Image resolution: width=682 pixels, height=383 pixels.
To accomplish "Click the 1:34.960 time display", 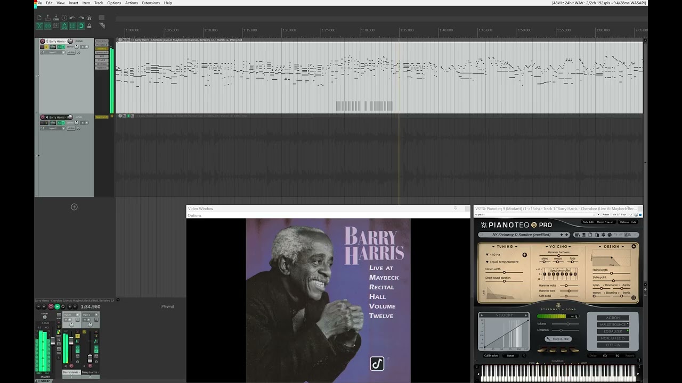I will pos(91,306).
